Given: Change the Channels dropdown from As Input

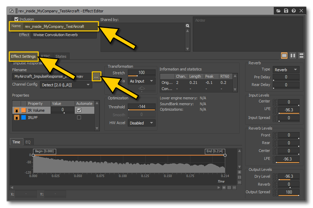Looking at the screenshot, I should point(142,81).
